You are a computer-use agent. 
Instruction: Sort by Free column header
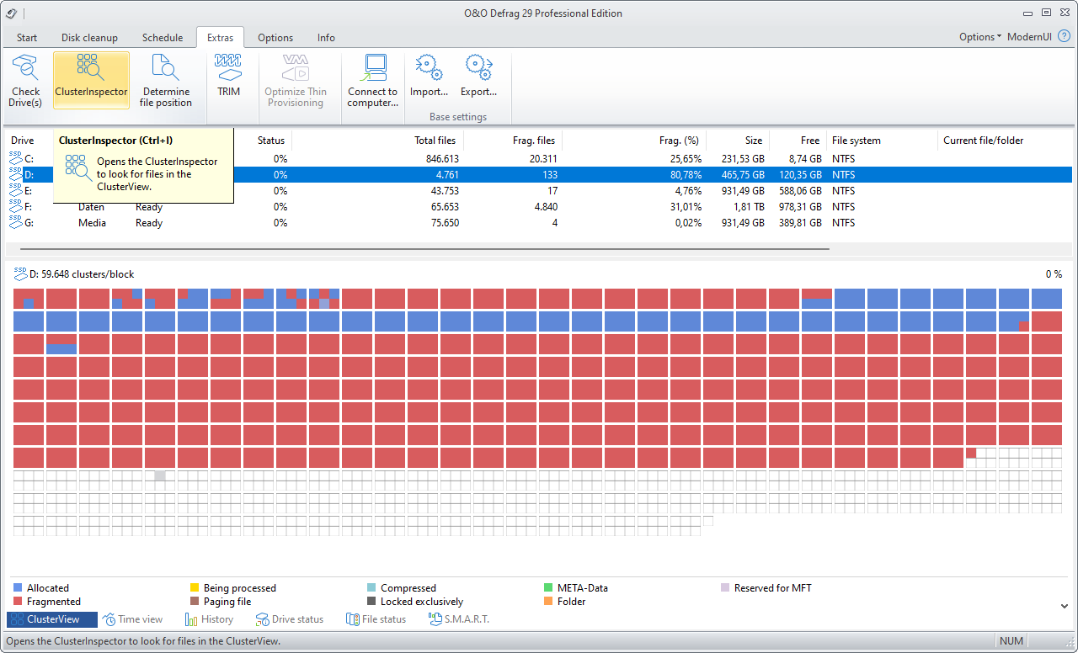click(810, 141)
